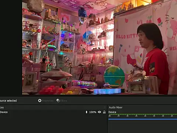
Task: Click the 'ource selected' status text
Action: pos(8,100)
